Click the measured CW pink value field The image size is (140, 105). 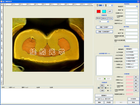(130, 83)
